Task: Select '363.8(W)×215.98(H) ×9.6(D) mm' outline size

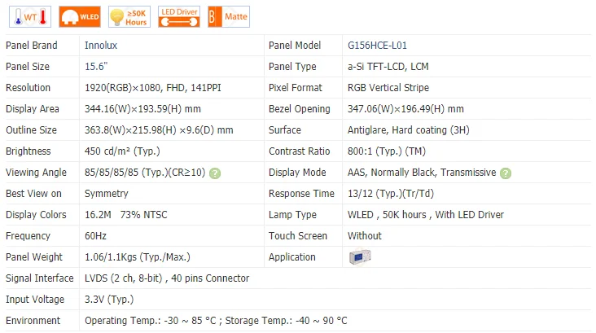Action: click(x=159, y=130)
